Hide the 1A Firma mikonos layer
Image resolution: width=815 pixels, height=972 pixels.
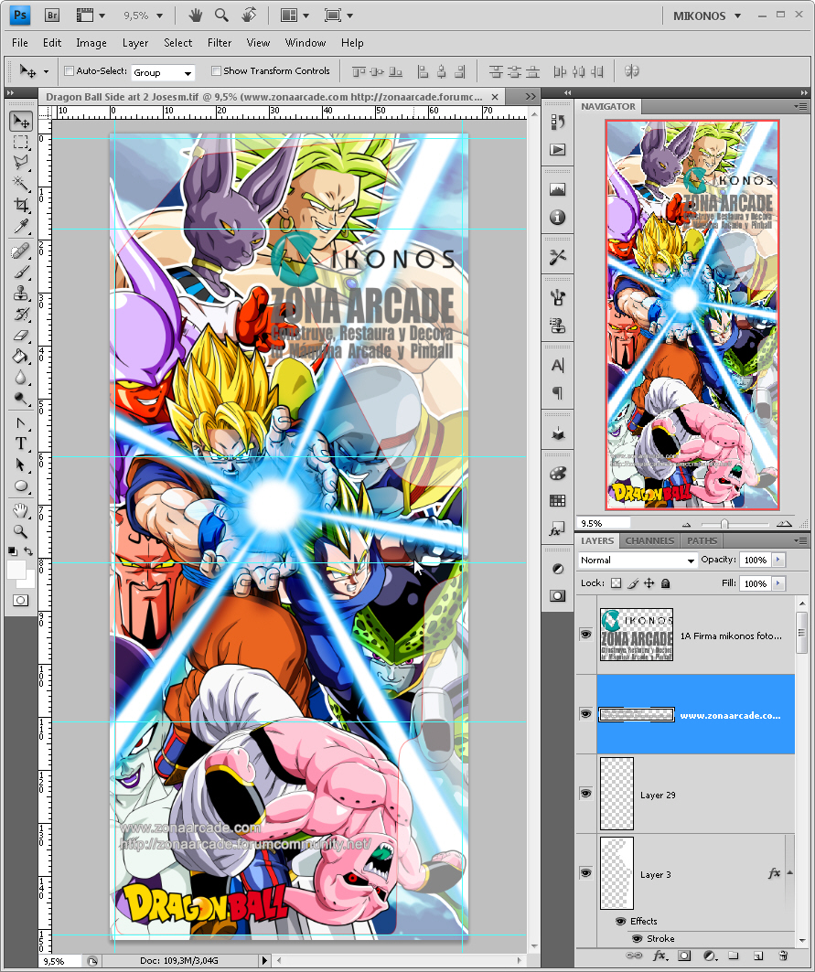[x=585, y=635]
